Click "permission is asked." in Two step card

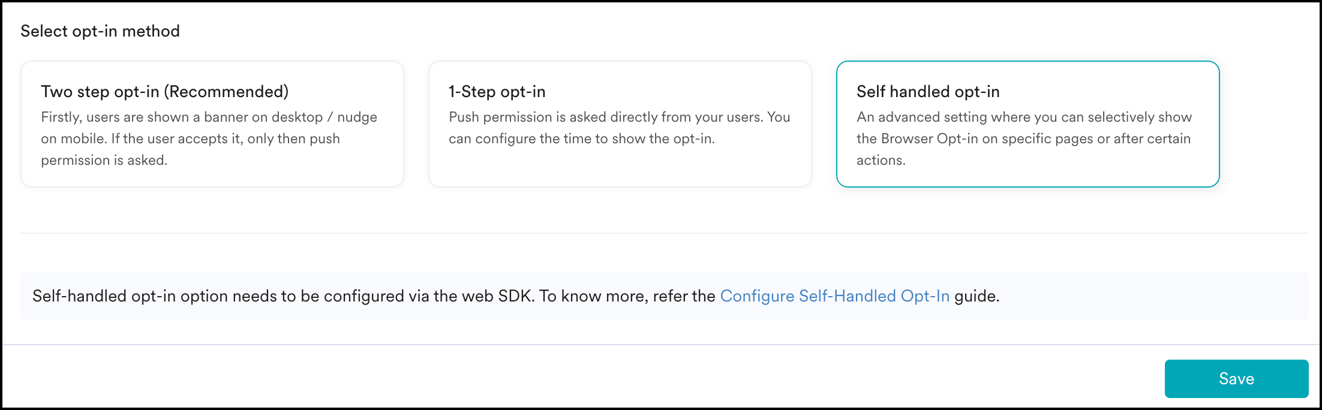(x=104, y=161)
